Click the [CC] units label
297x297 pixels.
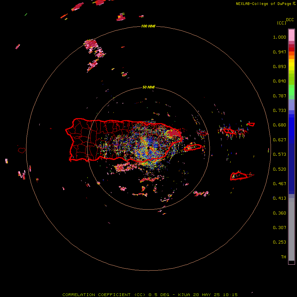click(x=282, y=23)
